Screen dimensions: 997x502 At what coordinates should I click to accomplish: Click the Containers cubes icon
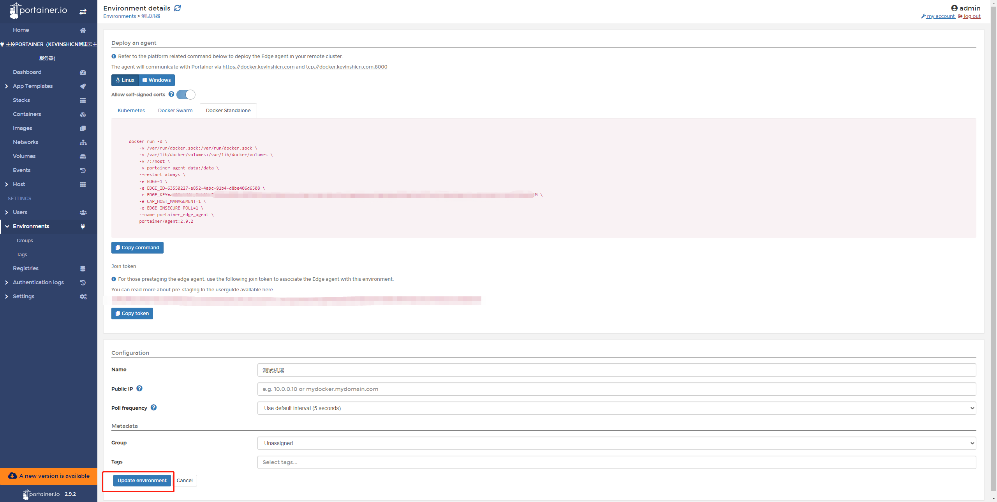point(83,114)
